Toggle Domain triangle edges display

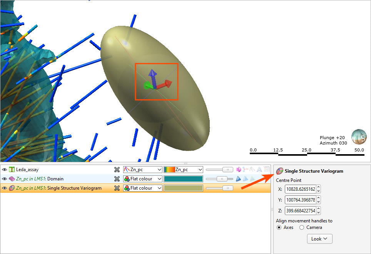[252, 179]
